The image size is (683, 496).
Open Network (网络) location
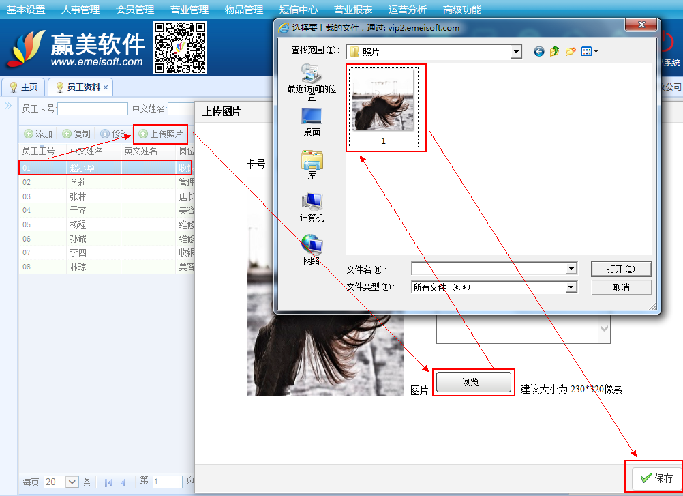coord(312,250)
